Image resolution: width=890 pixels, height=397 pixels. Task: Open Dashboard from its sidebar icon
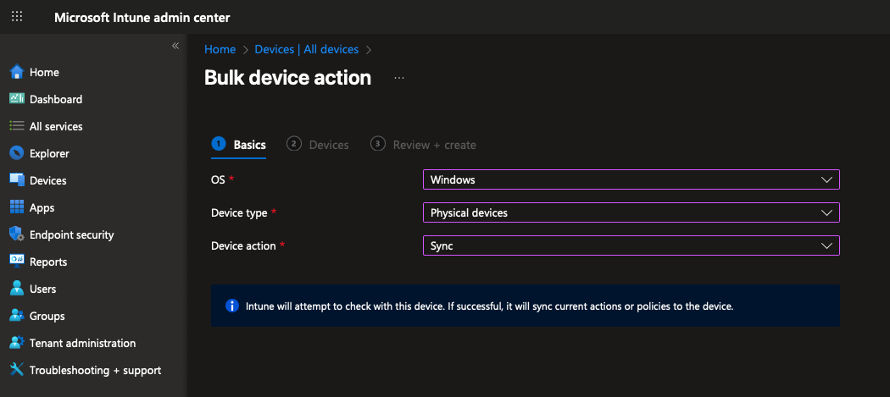pos(16,99)
